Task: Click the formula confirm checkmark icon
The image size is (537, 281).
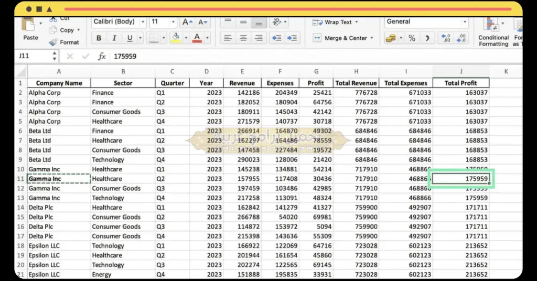Action: coord(85,56)
